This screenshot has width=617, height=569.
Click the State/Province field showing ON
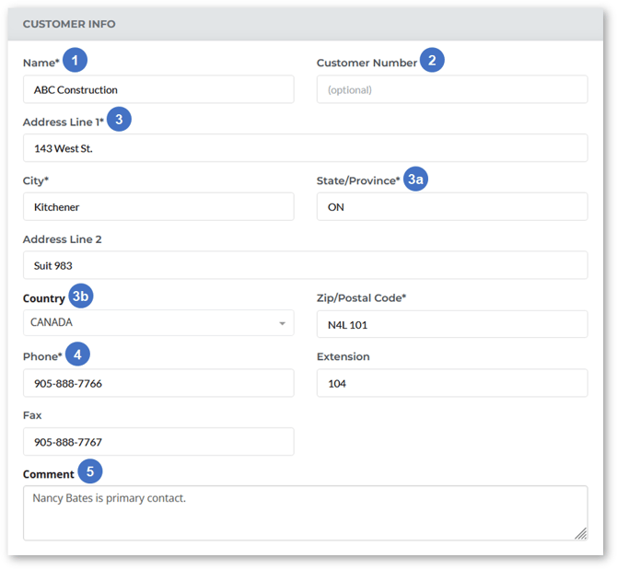pyautogui.click(x=451, y=207)
